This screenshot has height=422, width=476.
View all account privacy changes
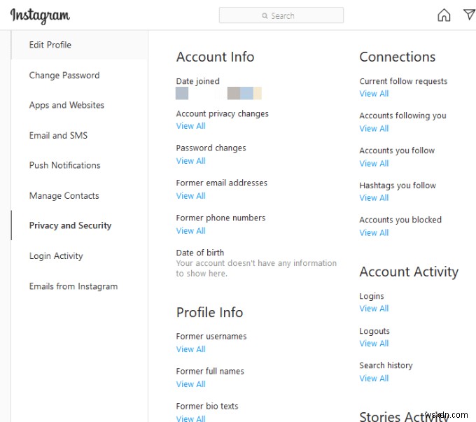pyautogui.click(x=190, y=126)
